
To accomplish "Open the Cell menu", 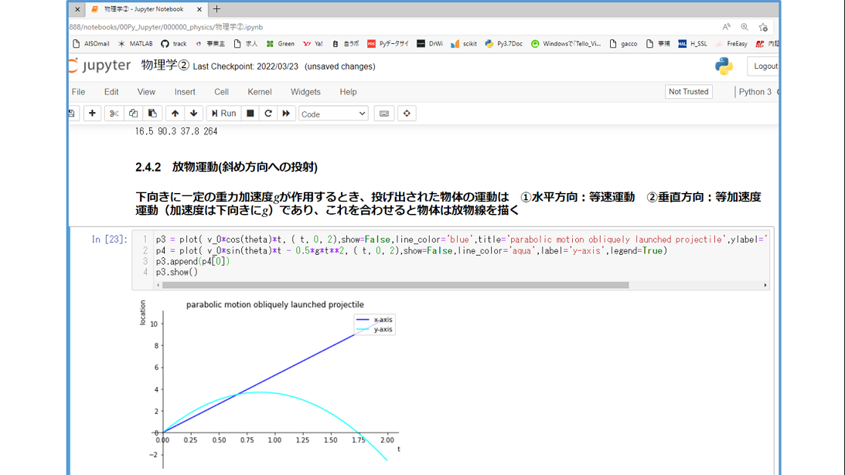I will 221,92.
